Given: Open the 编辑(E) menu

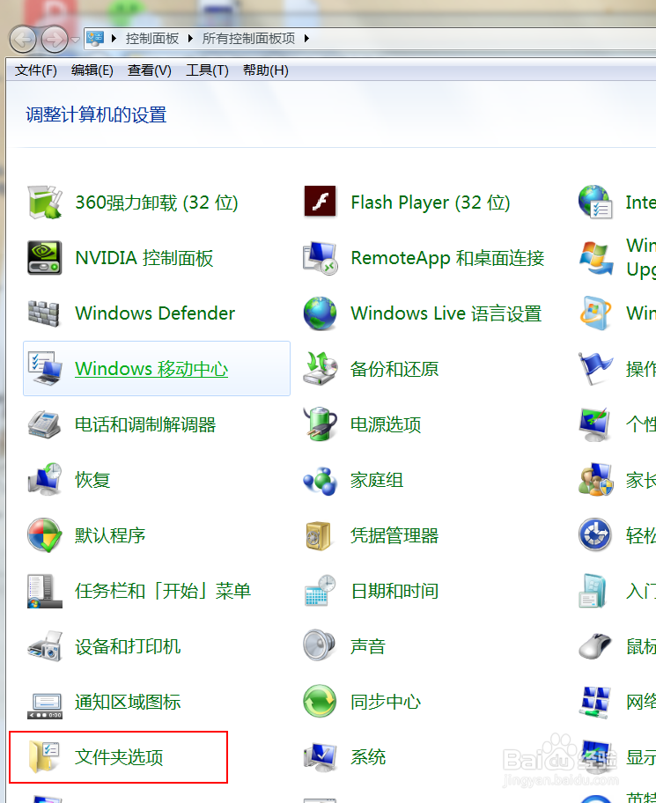Looking at the screenshot, I should click(92, 70).
